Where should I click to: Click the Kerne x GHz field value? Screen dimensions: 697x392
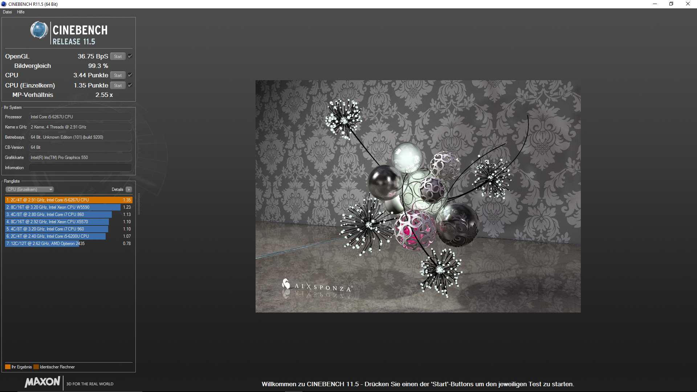(80, 127)
